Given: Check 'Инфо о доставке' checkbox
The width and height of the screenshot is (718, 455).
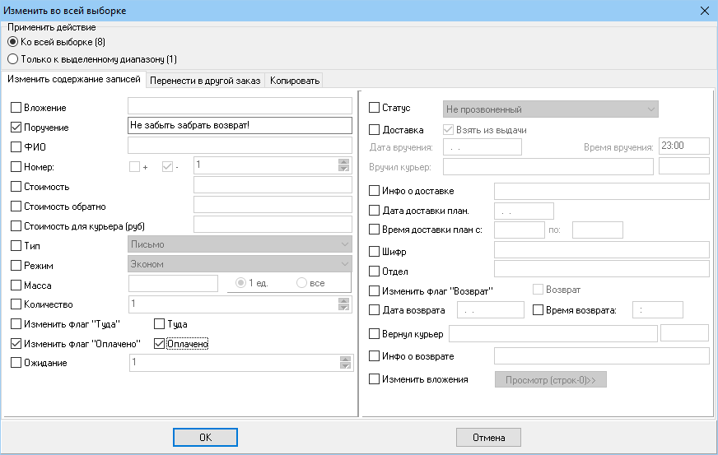Looking at the screenshot, I should [374, 190].
